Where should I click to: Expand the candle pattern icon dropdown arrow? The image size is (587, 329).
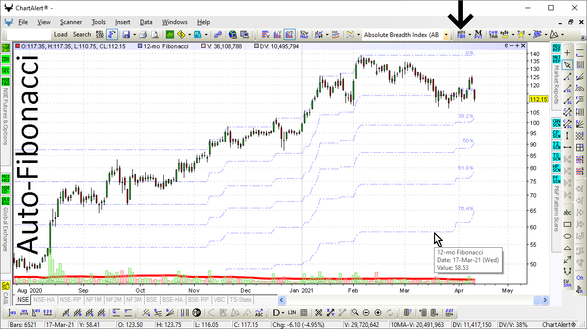[x=513, y=35]
